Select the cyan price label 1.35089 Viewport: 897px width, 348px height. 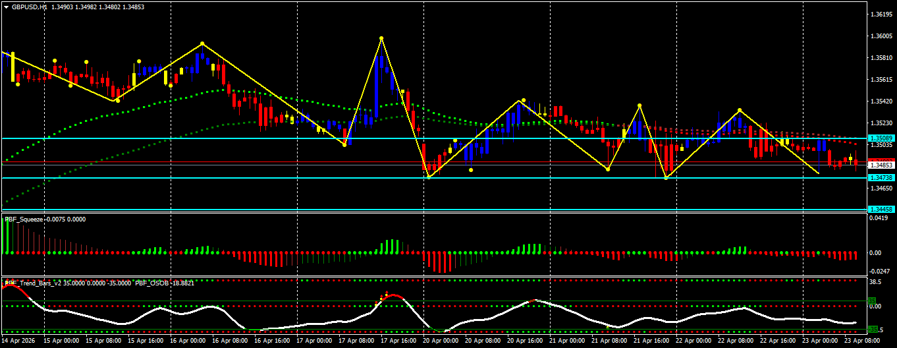pyautogui.click(x=881, y=138)
